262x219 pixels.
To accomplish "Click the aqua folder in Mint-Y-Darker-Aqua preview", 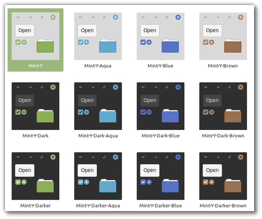I will coord(108,186).
